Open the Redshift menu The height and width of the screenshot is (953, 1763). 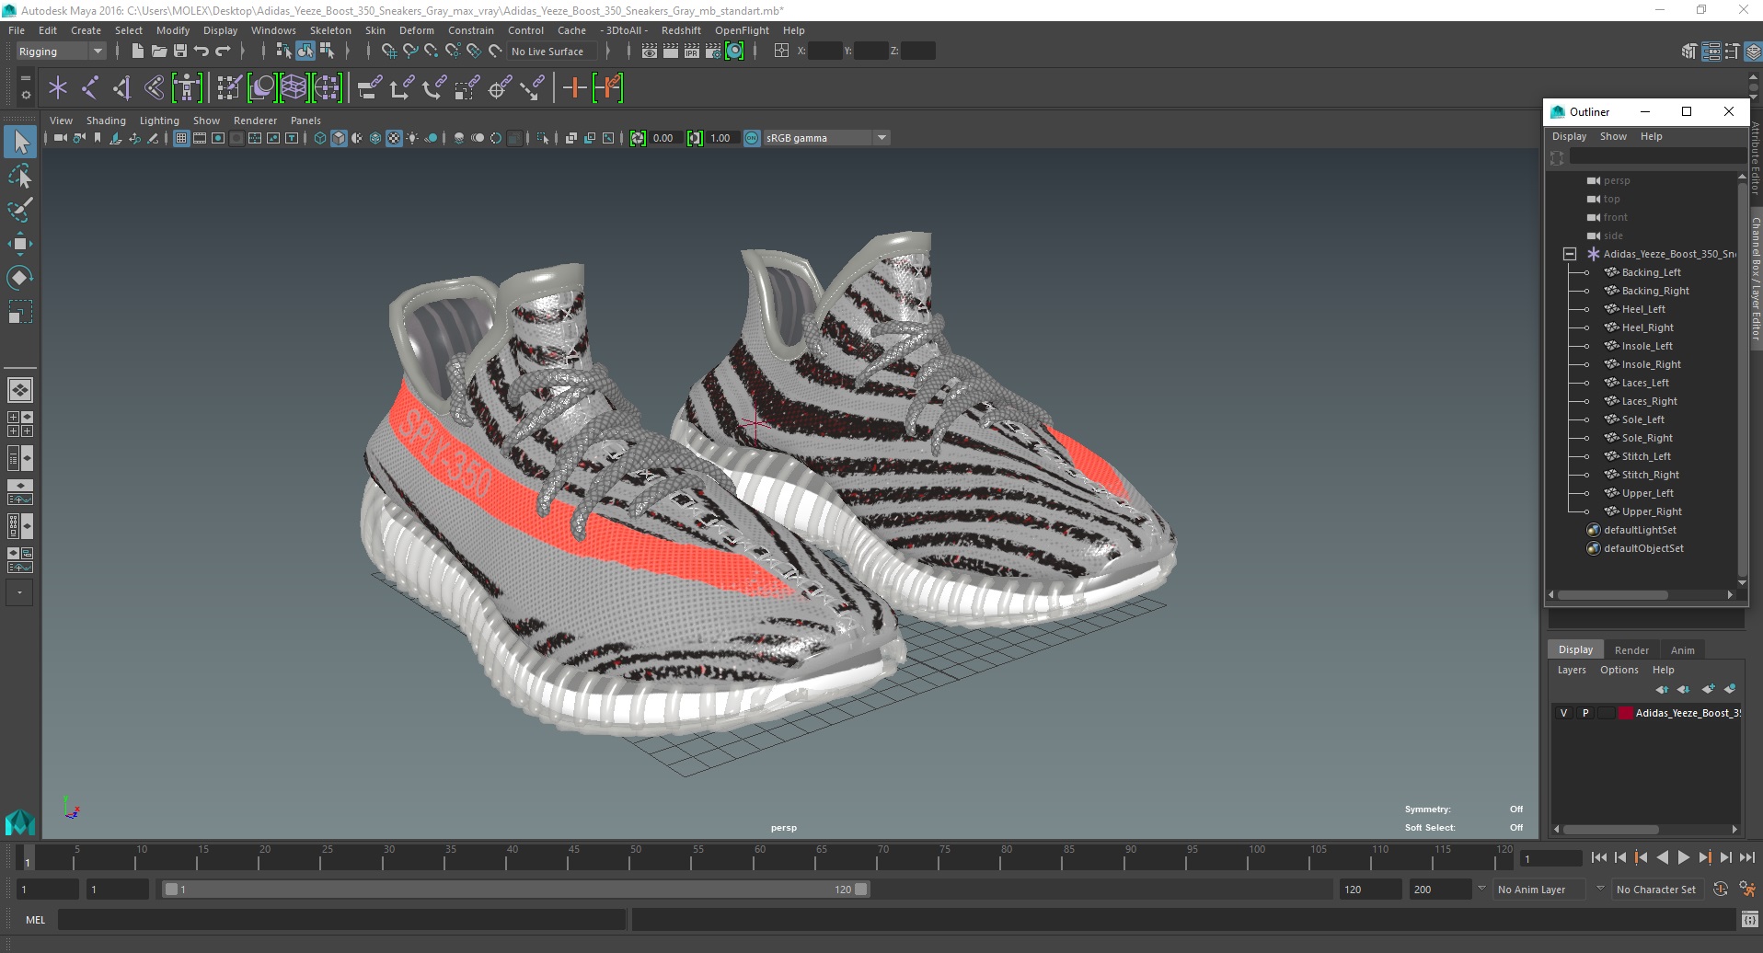681,30
